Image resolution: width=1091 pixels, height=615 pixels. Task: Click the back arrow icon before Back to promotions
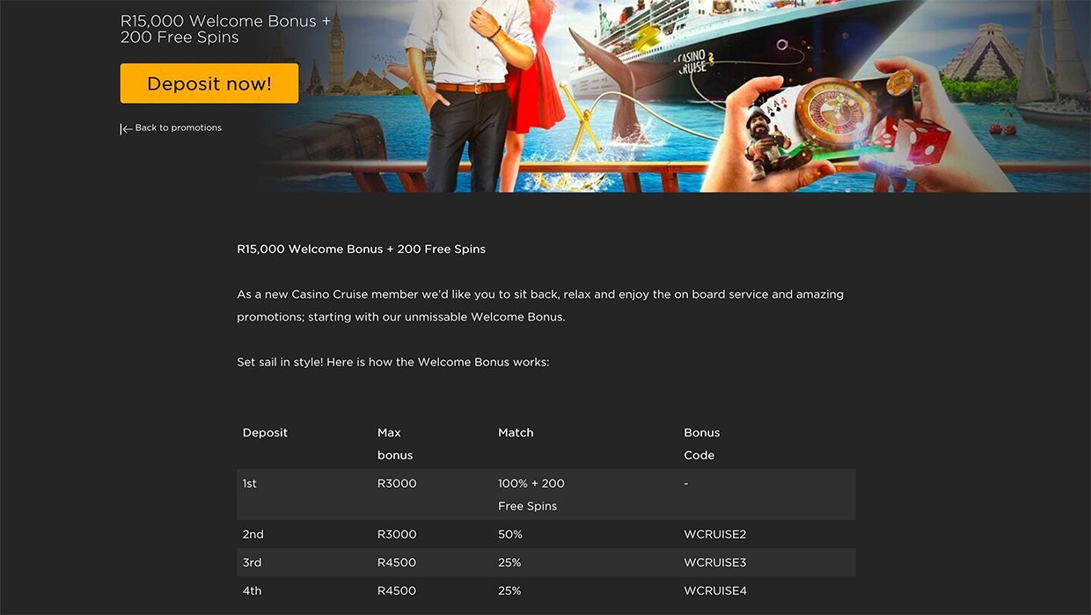pyautogui.click(x=126, y=128)
